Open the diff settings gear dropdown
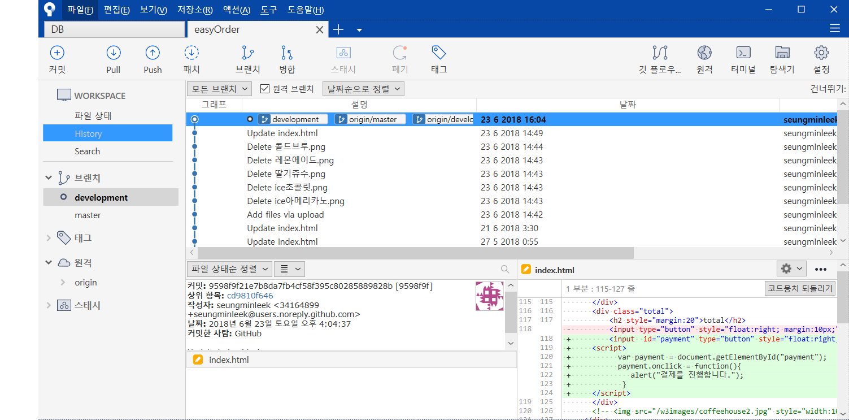This screenshot has width=849, height=420. [x=791, y=269]
